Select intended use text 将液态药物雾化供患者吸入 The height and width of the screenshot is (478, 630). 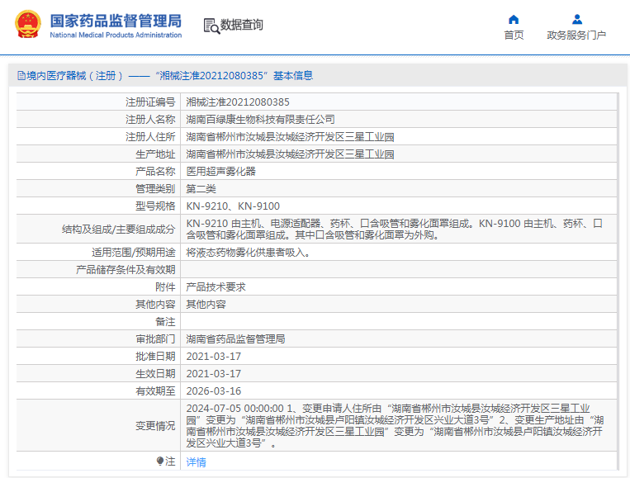248,253
